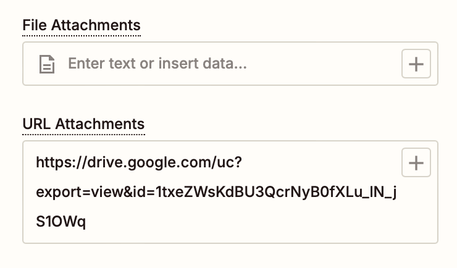This screenshot has height=268, width=457.
Task: Click the plus icon in File Attachments field
Action: click(416, 64)
